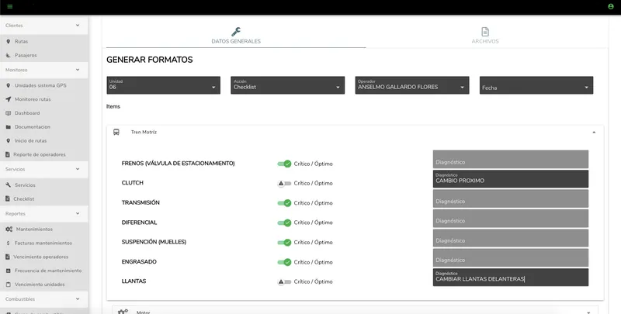Click the bus icon beside Tren Motriz

(116, 132)
